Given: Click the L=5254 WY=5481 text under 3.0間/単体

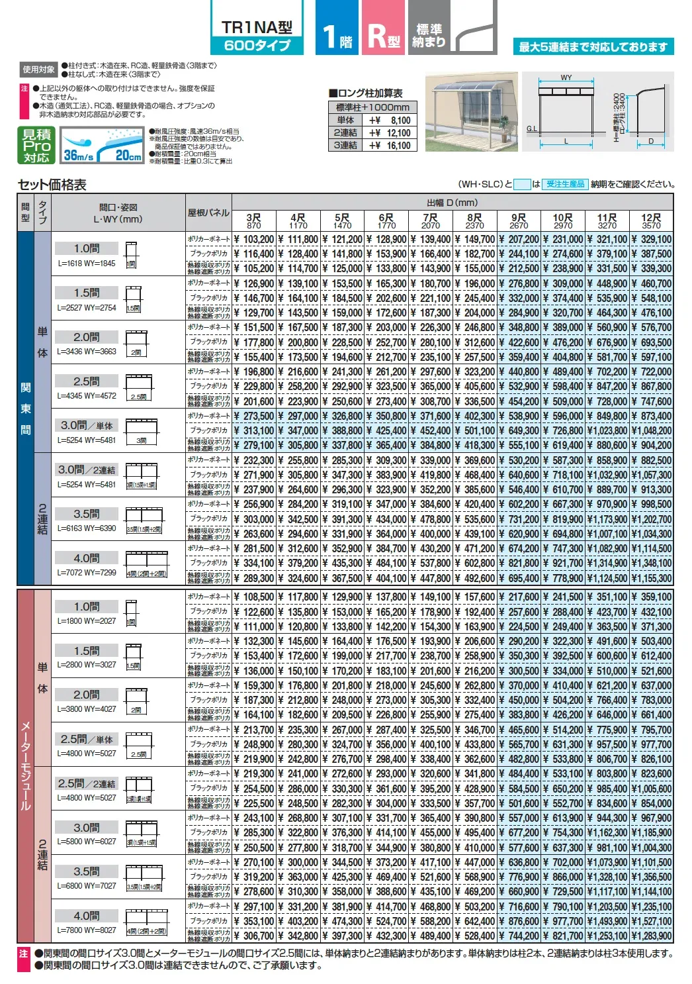Looking at the screenshot, I should point(87,440).
